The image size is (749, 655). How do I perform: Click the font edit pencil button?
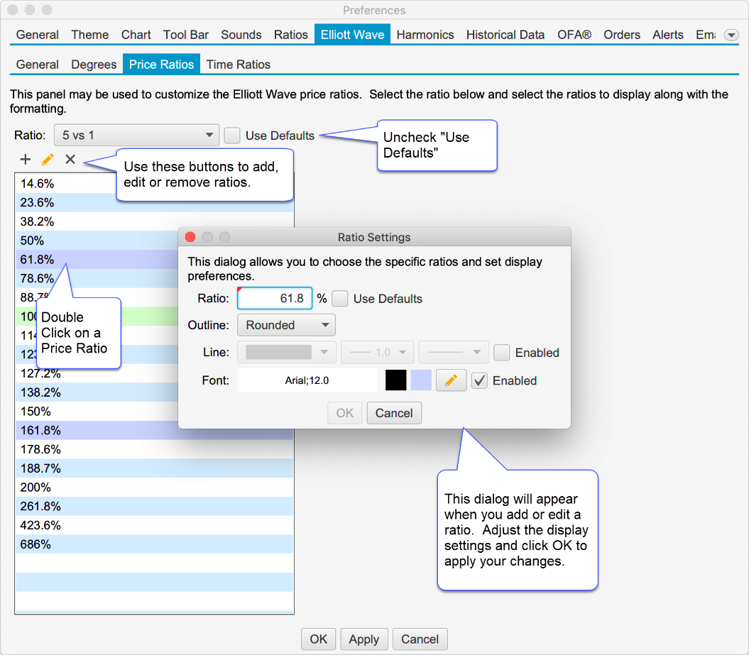[x=451, y=380]
